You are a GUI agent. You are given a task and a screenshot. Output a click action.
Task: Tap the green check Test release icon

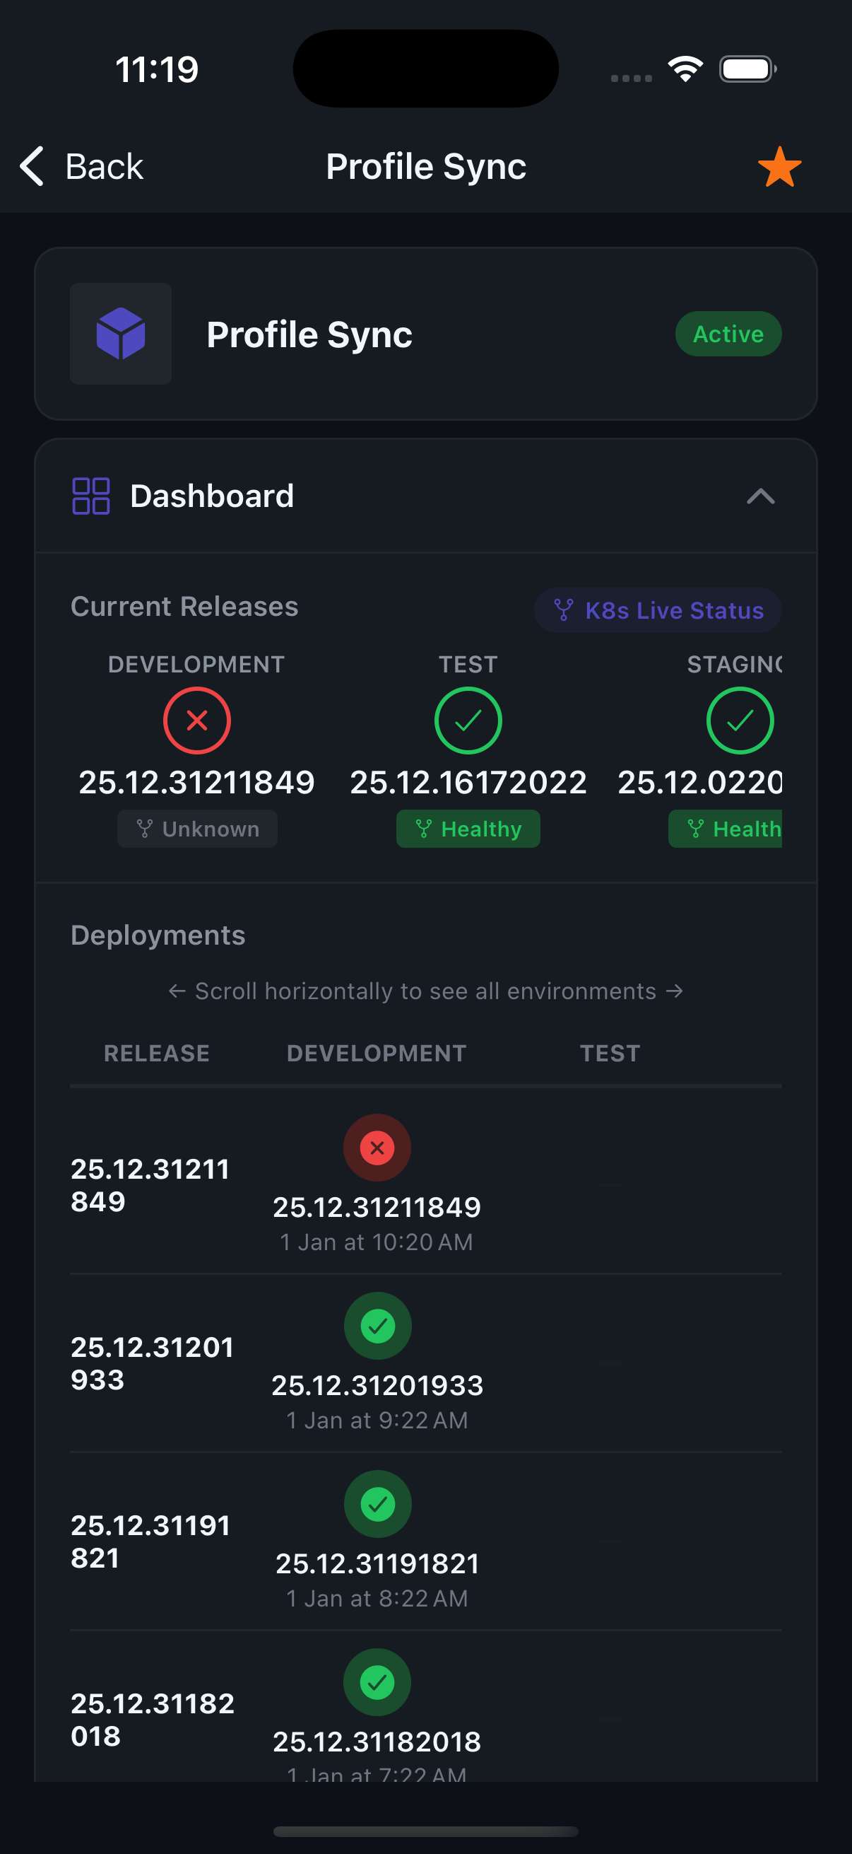point(468,721)
